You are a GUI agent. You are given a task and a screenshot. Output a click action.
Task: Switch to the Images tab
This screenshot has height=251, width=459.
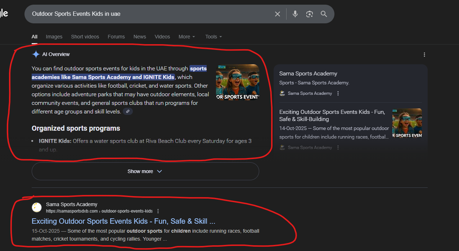(54, 37)
